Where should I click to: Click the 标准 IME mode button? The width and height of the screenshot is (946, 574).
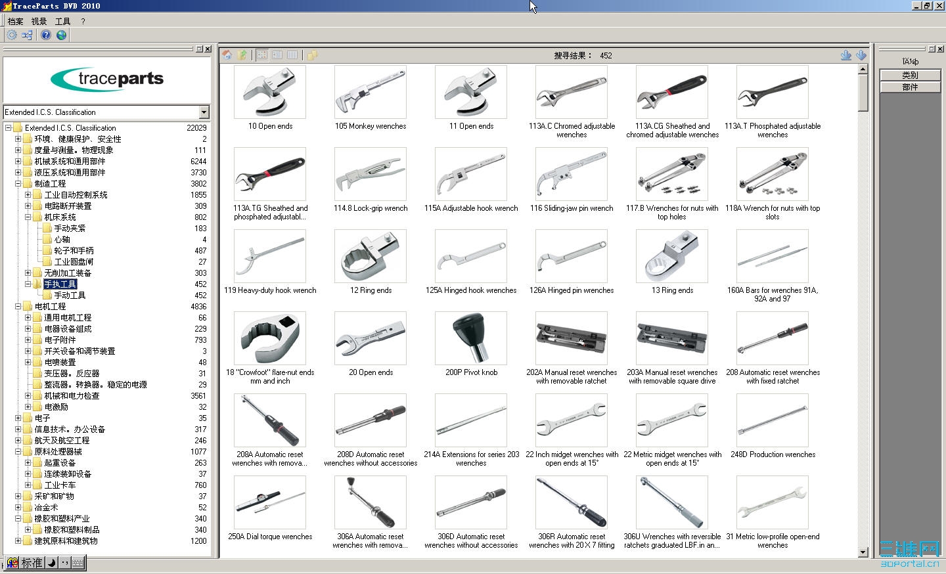point(32,563)
